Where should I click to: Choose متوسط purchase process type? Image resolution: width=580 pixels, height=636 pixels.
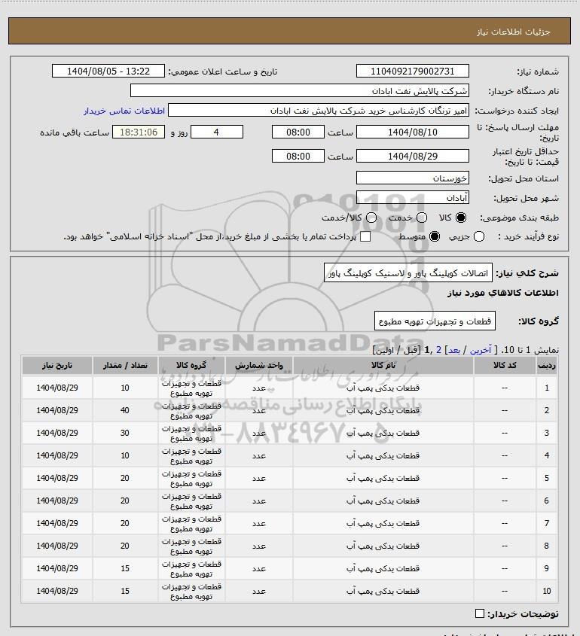tap(435, 236)
